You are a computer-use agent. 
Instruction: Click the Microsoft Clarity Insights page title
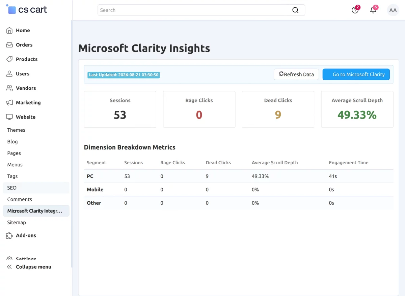tap(144, 48)
